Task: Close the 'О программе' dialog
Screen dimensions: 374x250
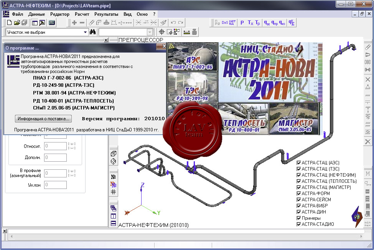Action: 163,46
